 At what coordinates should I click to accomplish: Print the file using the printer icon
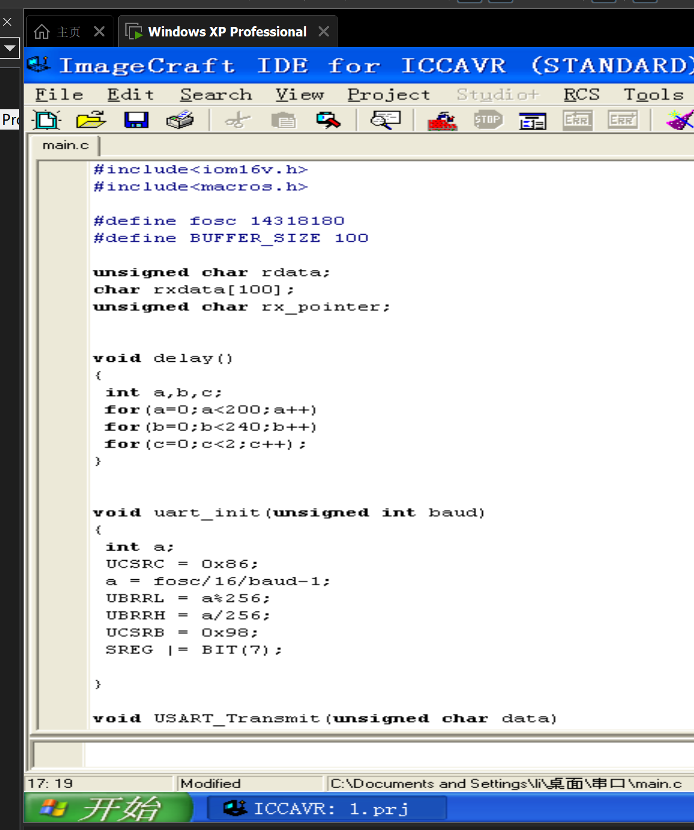pyautogui.click(x=180, y=120)
